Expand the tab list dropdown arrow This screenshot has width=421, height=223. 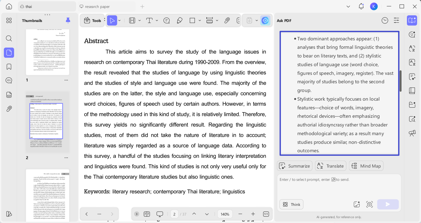348,6
